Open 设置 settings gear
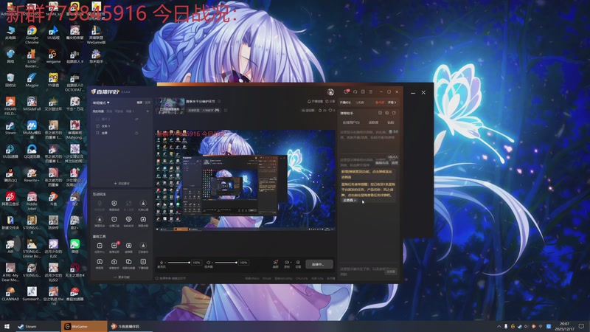The width and height of the screenshot is (590, 332). coord(298,264)
